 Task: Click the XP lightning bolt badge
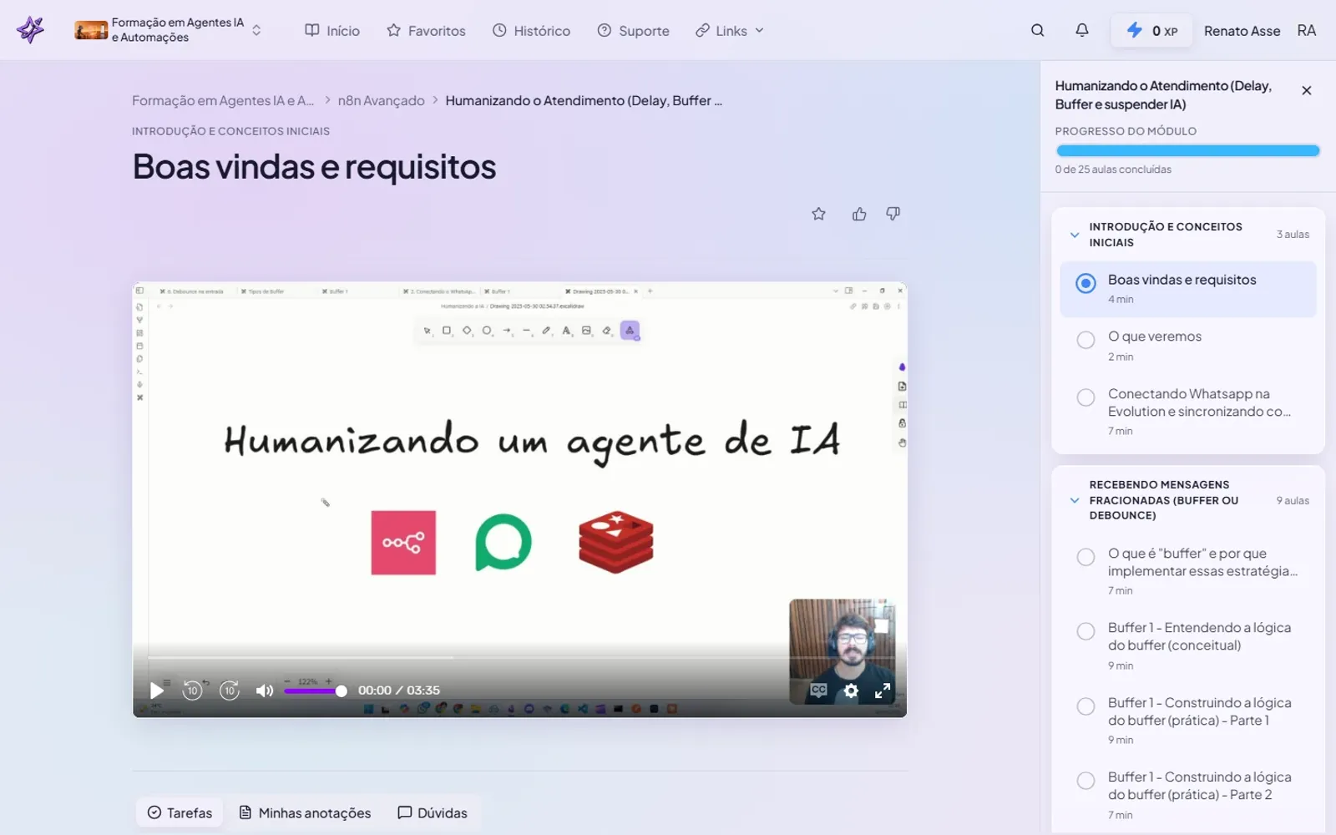click(x=1151, y=30)
